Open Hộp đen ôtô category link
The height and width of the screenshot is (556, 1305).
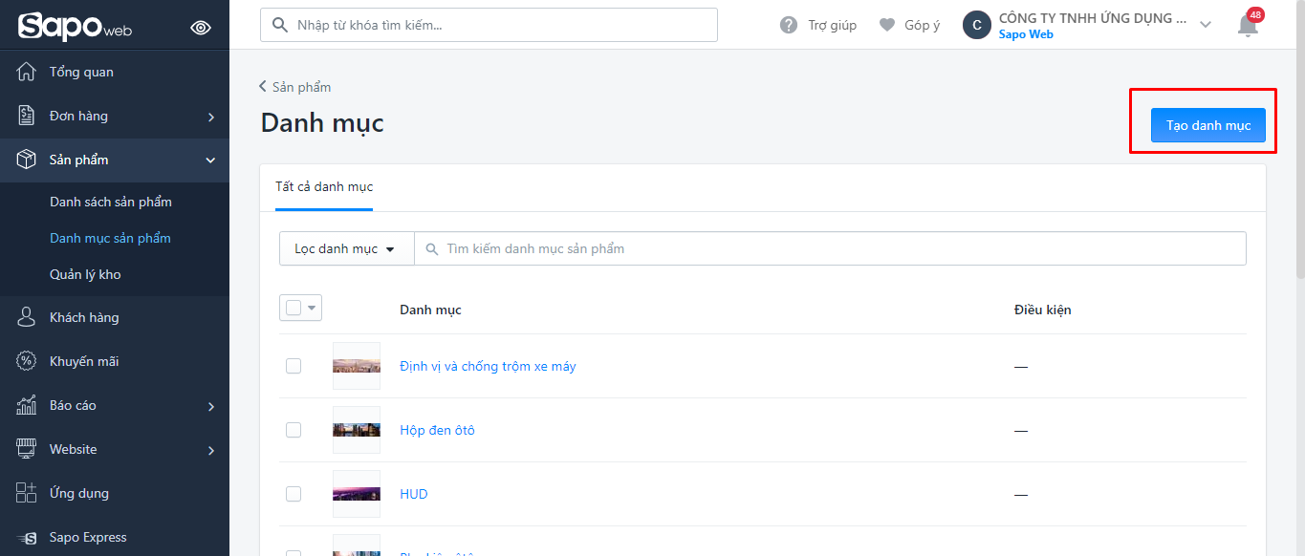point(437,430)
